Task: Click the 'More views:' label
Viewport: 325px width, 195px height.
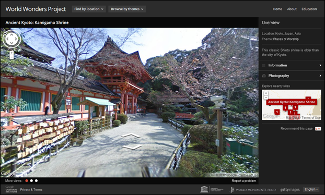Action: click(14, 181)
